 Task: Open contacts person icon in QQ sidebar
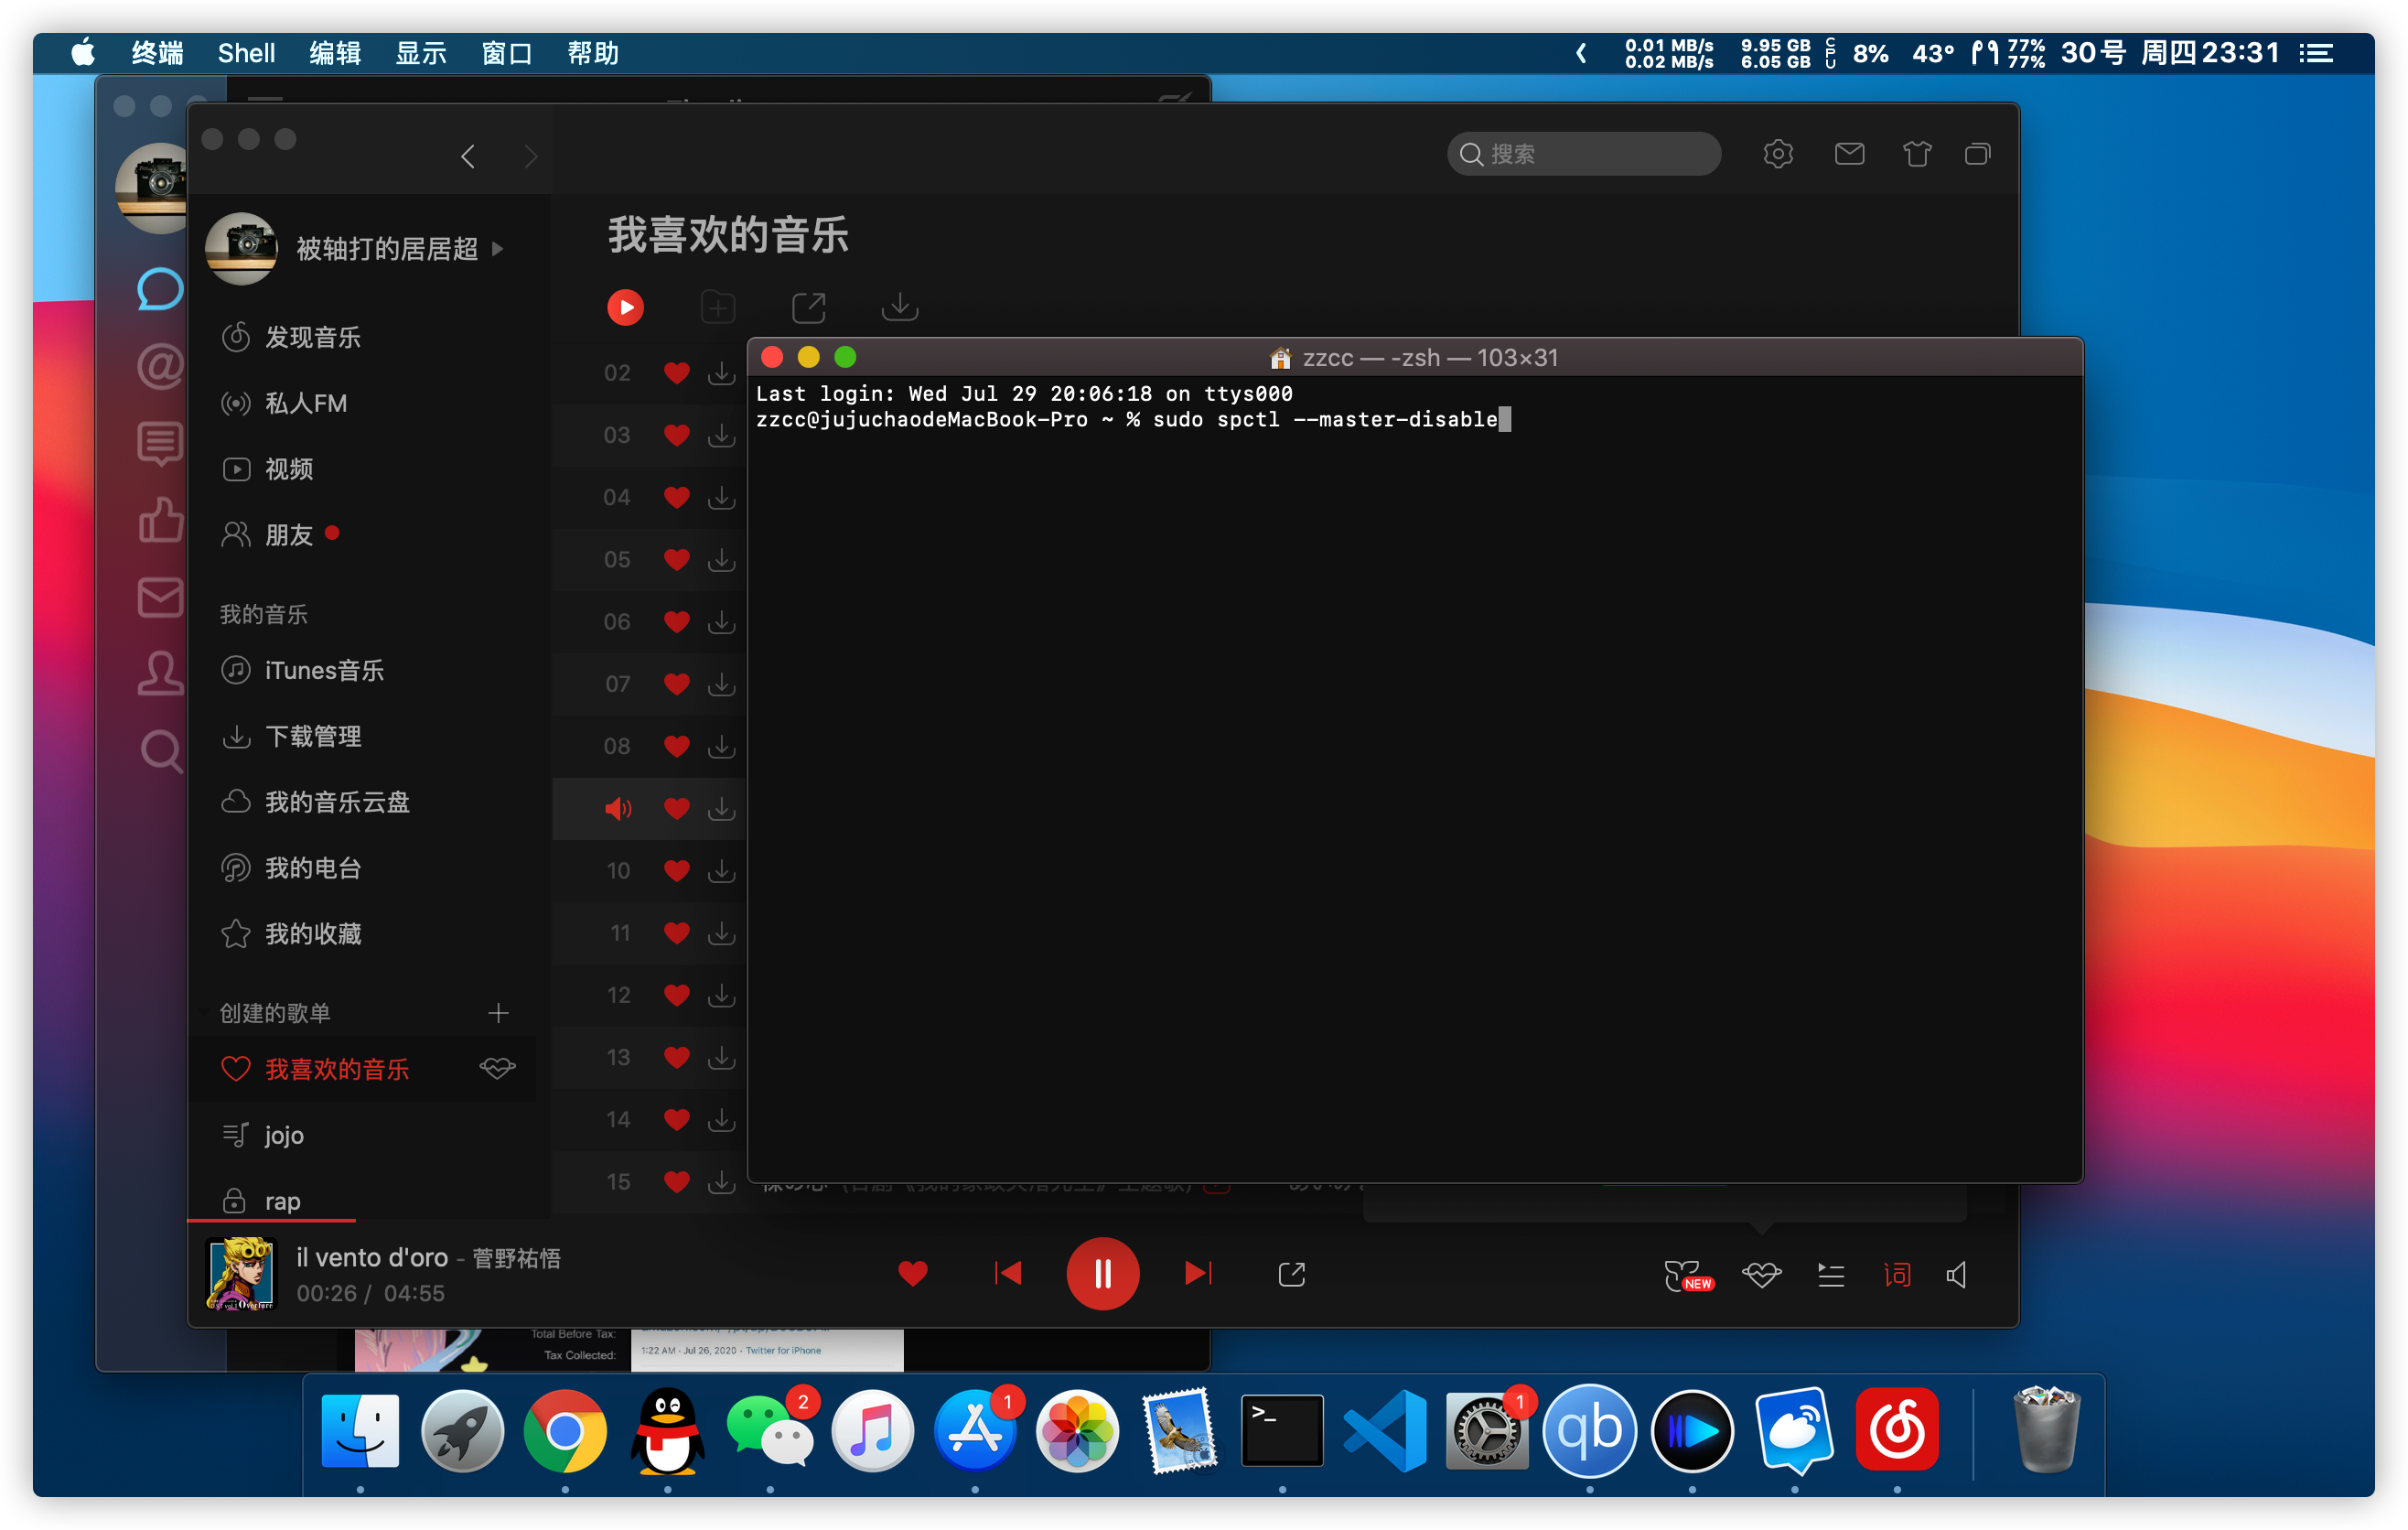click(160, 673)
